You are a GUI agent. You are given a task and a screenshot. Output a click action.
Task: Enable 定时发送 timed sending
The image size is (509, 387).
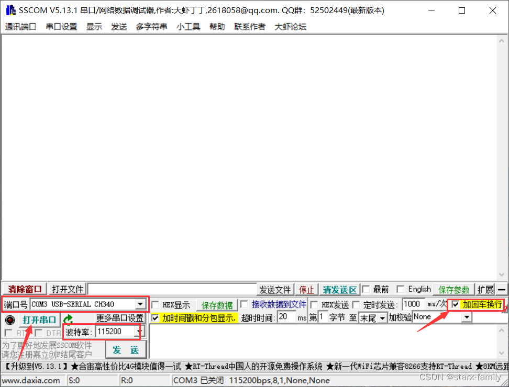pyautogui.click(x=356, y=304)
